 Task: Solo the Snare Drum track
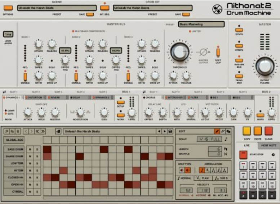[37, 157]
